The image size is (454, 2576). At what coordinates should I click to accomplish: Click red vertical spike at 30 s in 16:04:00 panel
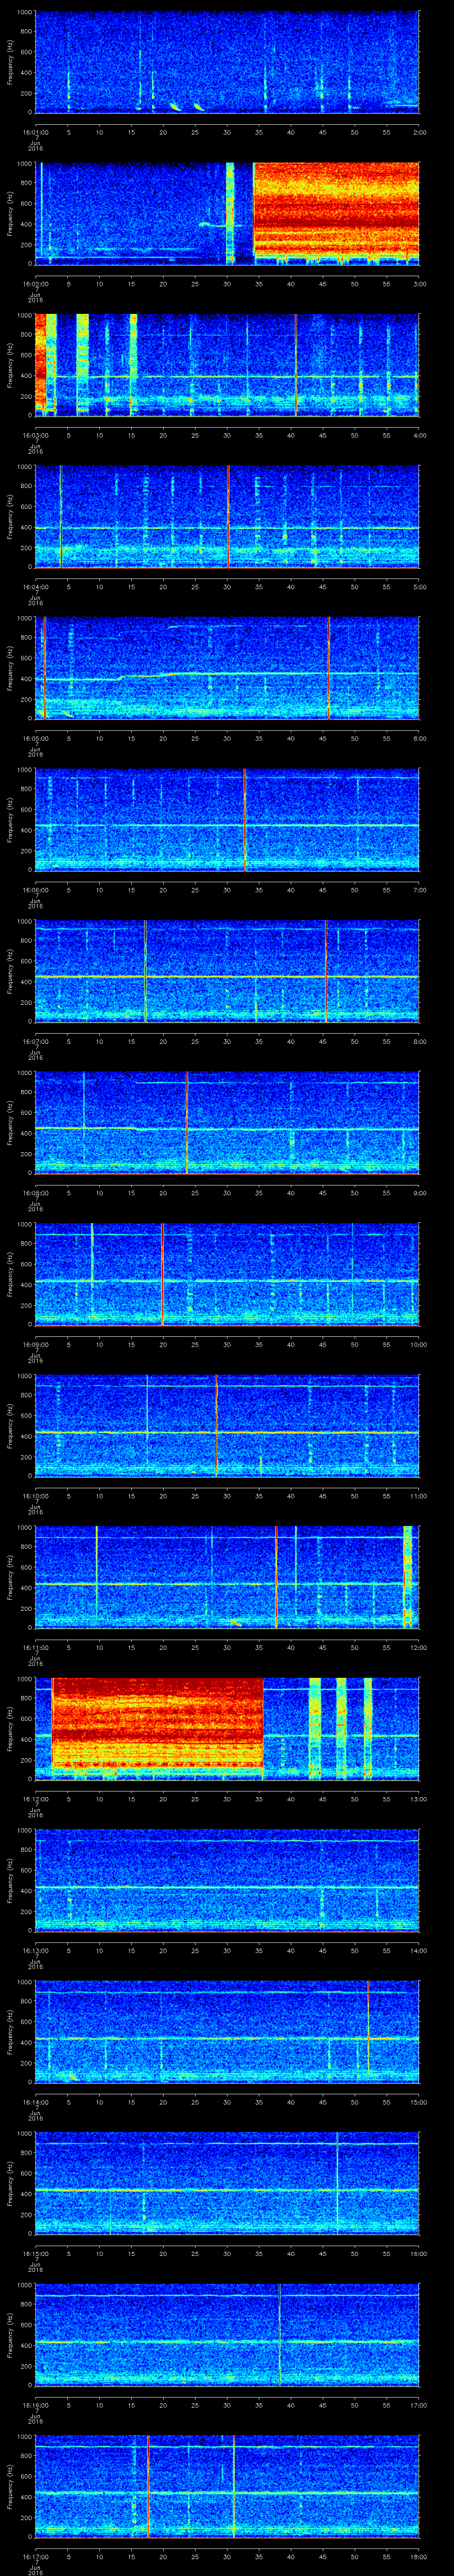[228, 516]
